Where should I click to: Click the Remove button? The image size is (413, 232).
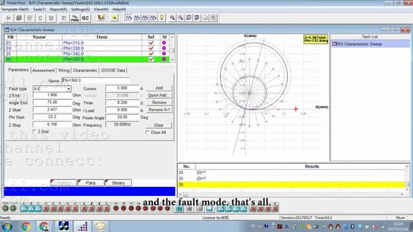159,102
